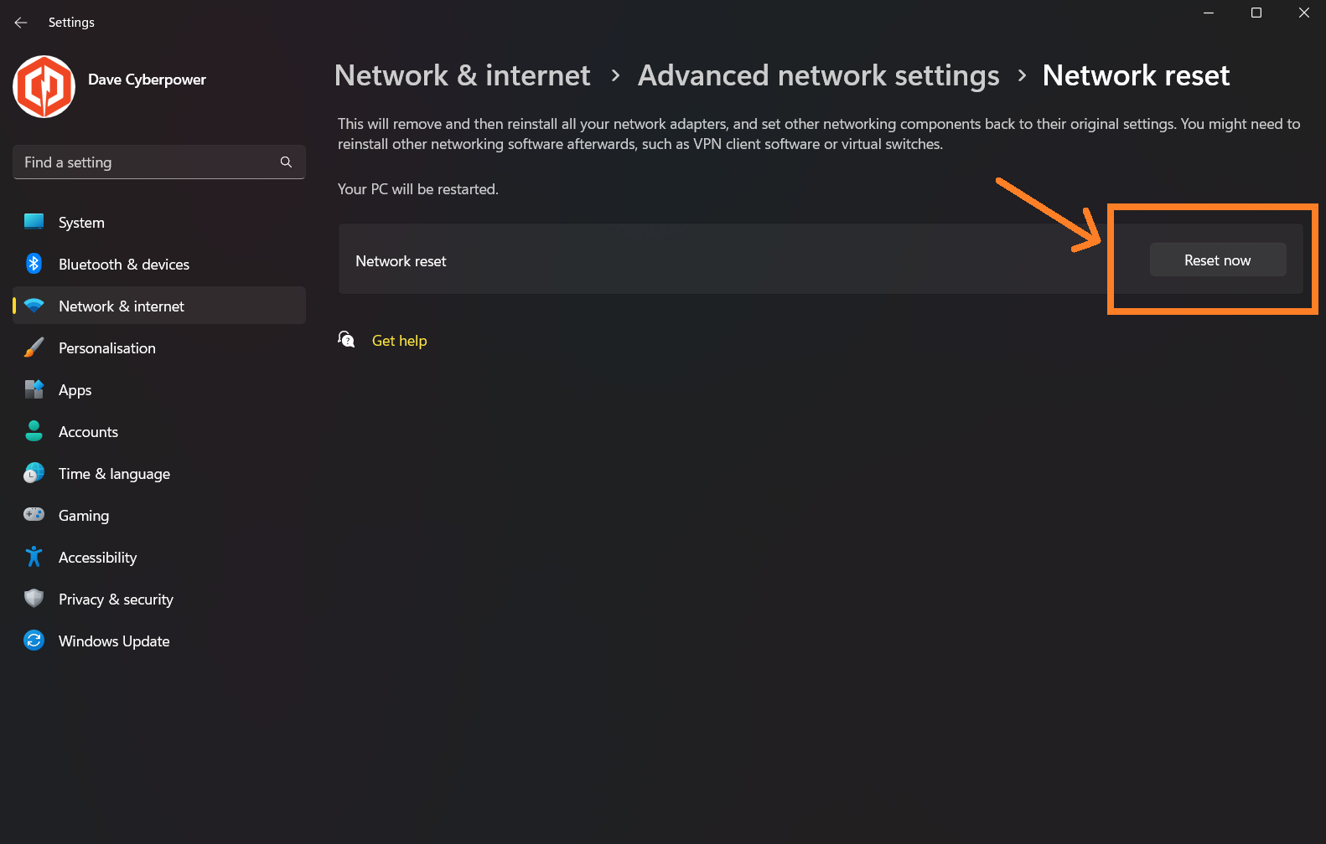Click the Gaming controller icon
This screenshot has width=1326, height=844.
point(34,514)
